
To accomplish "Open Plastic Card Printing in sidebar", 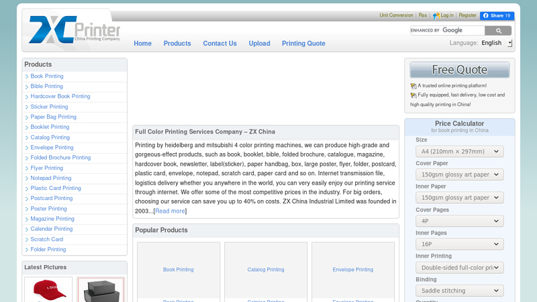I will pos(56,188).
